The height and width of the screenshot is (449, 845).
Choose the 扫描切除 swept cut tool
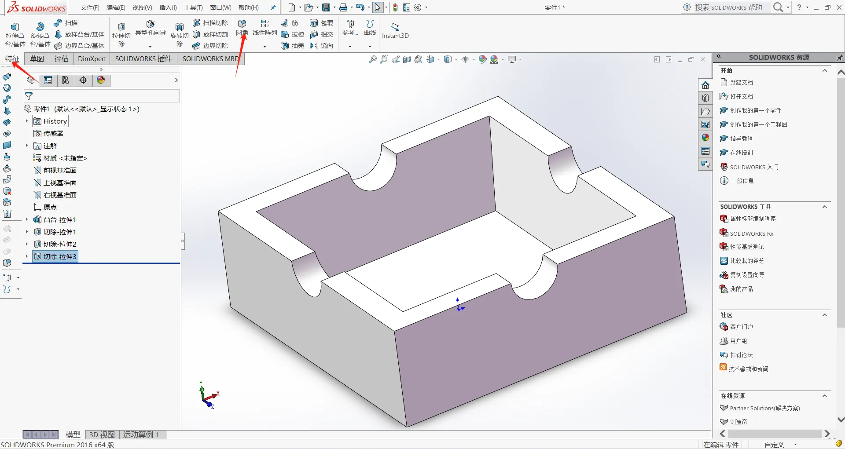coord(210,23)
